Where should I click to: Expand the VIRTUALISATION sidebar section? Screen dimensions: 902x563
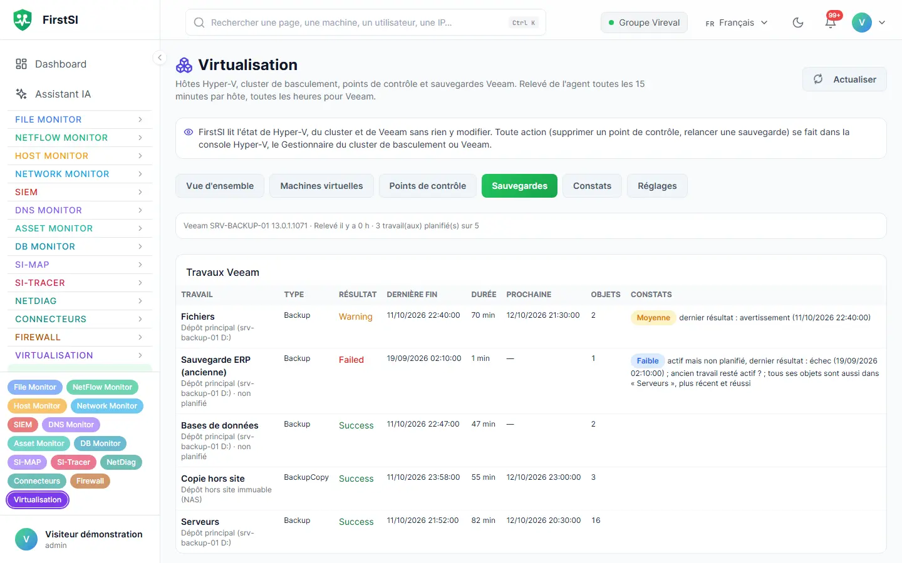(x=80, y=355)
